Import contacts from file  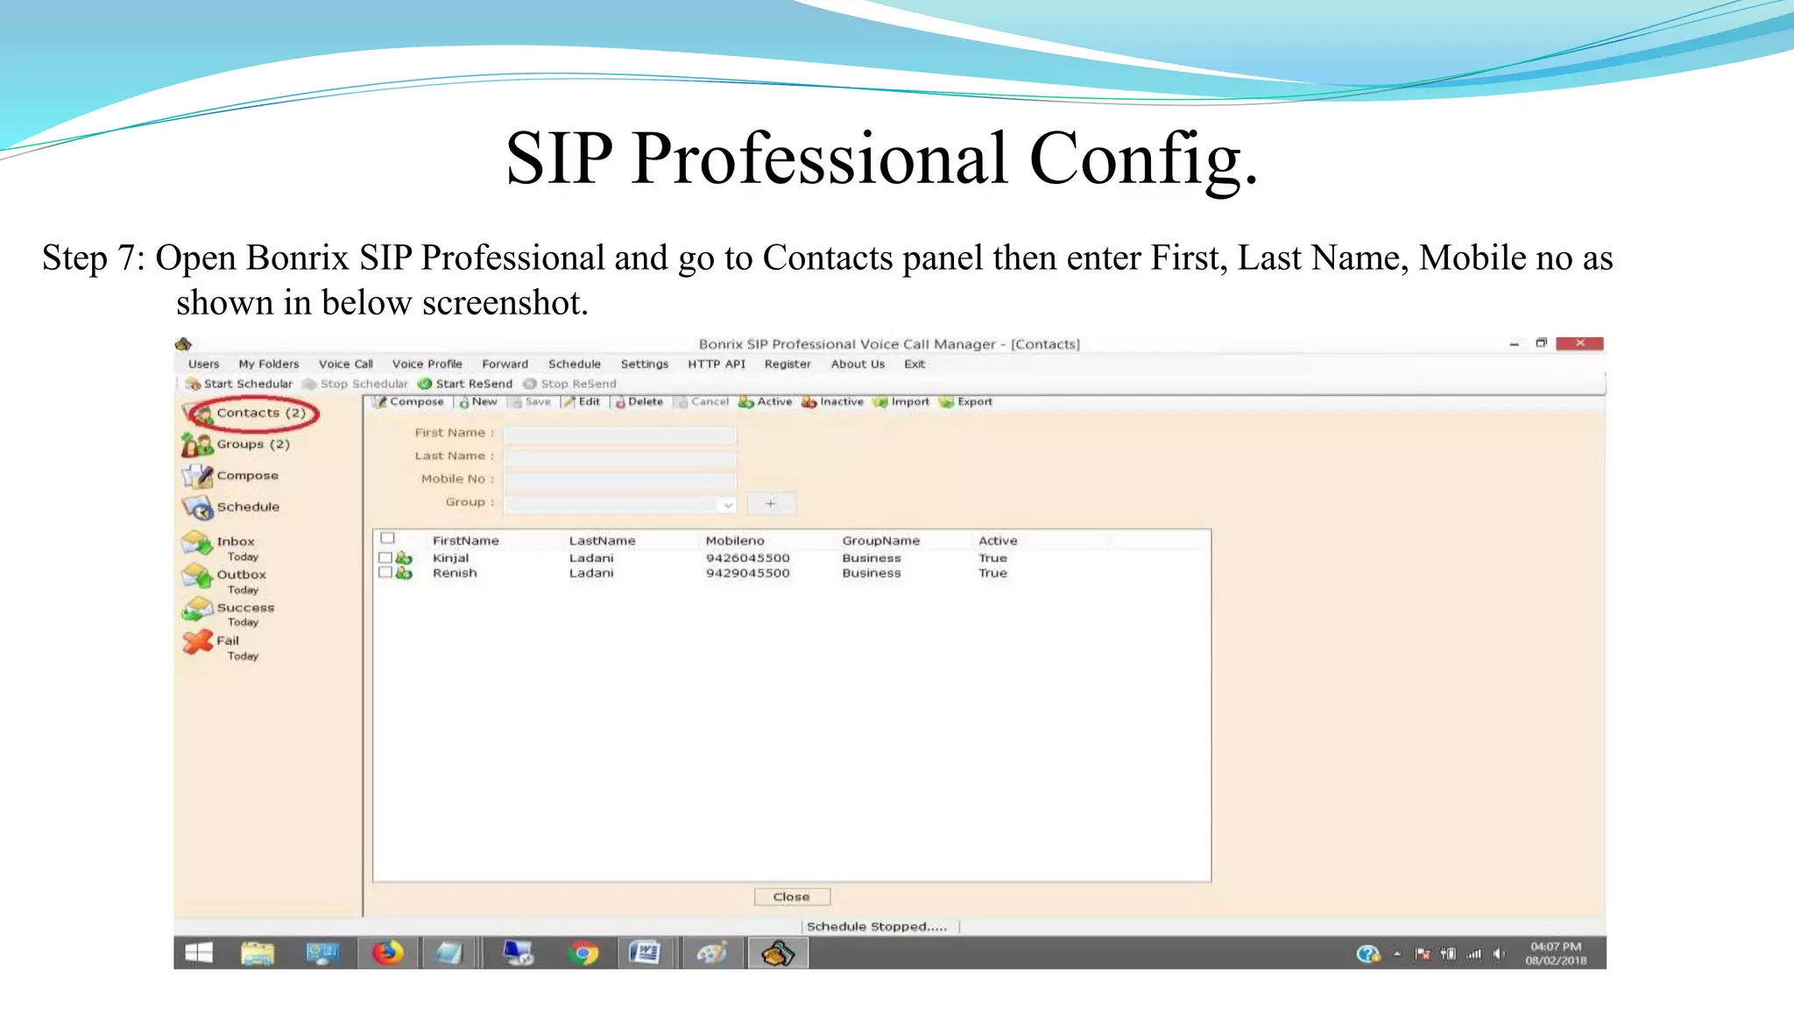(901, 402)
